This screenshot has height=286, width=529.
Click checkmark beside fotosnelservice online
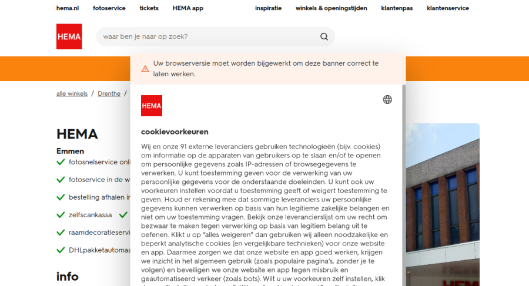61,162
